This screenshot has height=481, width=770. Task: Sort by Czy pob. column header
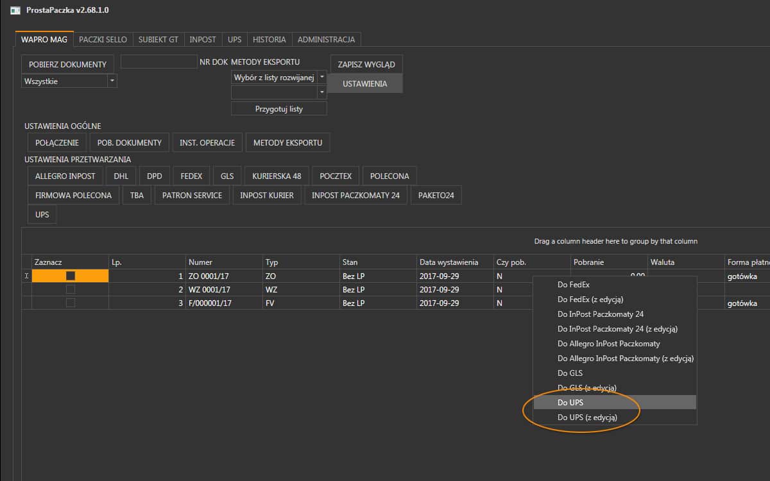click(532, 262)
